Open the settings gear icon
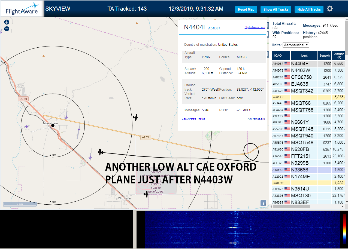348x249 pixels. (x=330, y=9)
